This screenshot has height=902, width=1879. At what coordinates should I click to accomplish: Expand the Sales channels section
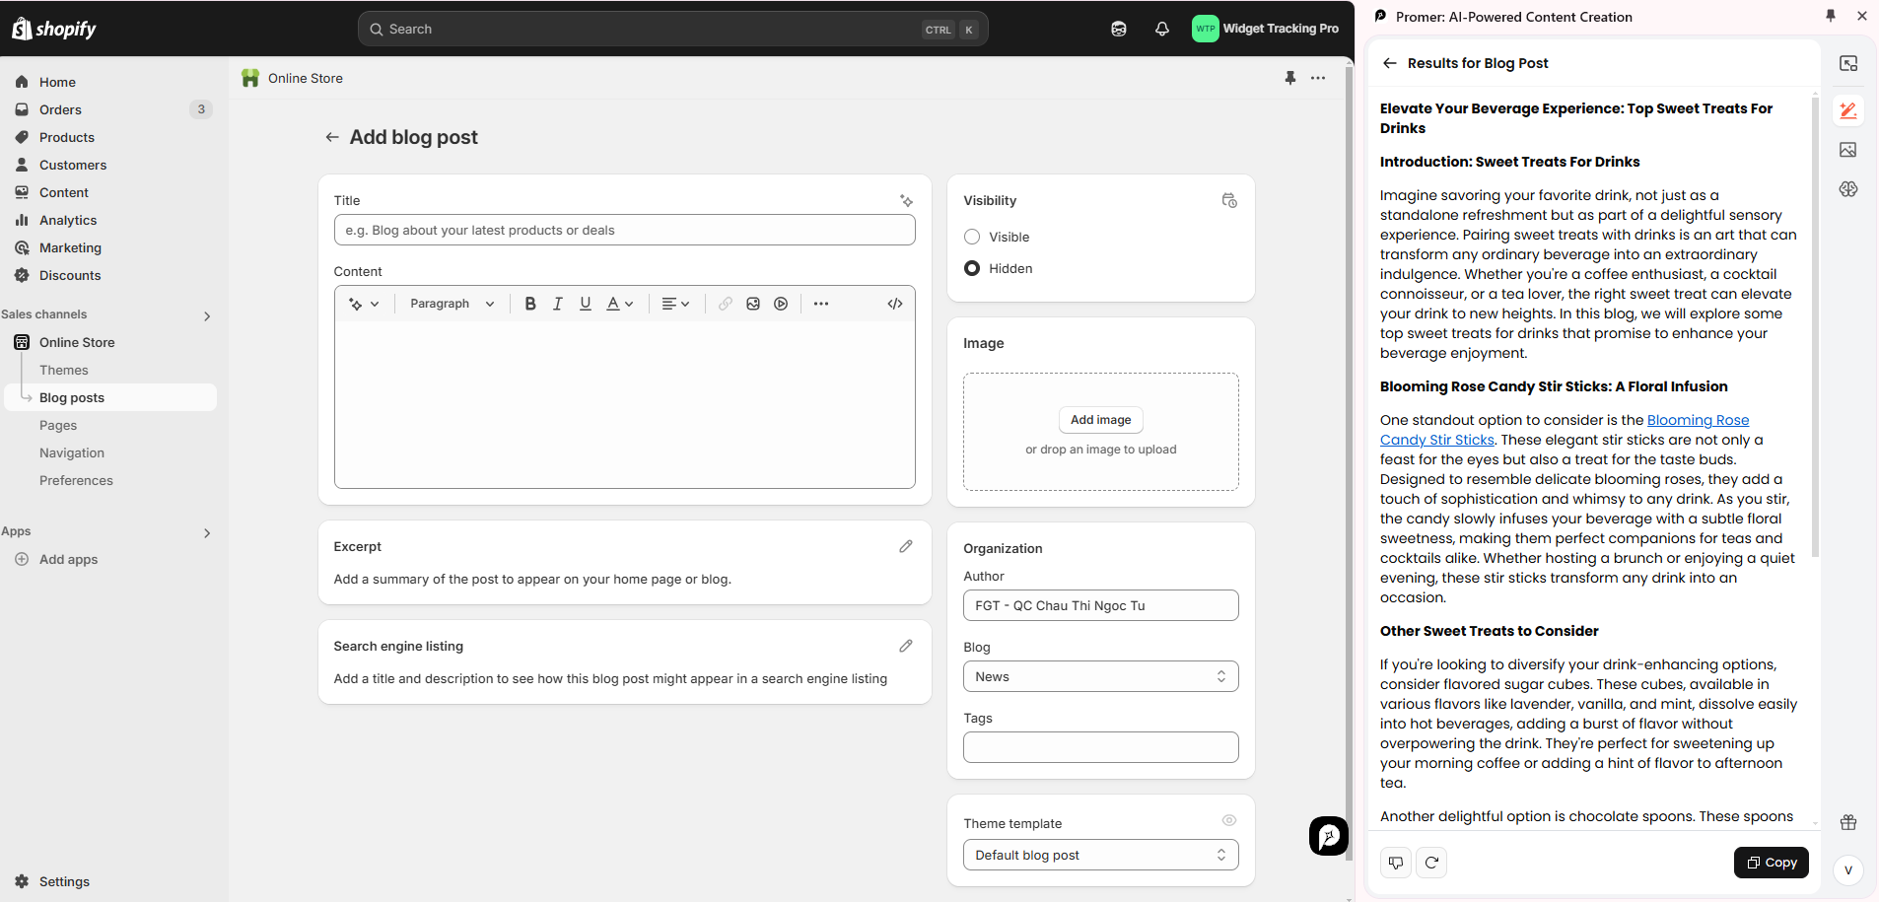[x=207, y=315]
